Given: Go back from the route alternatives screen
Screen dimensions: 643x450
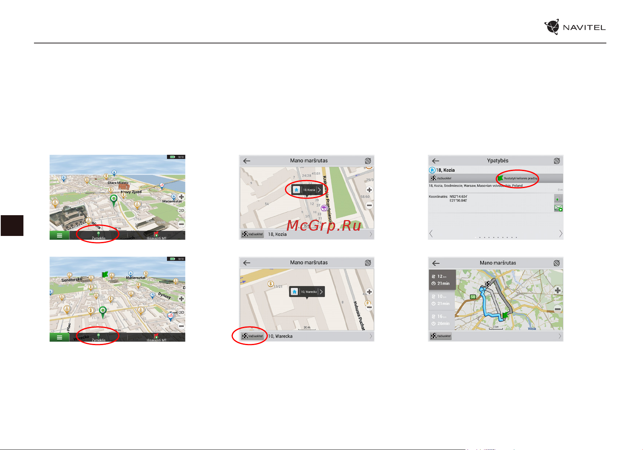Looking at the screenshot, I should [436, 263].
